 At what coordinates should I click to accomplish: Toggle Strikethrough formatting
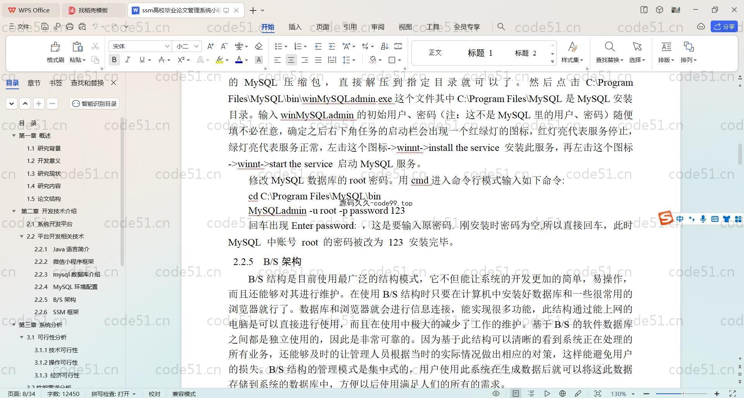pyautogui.click(x=162, y=60)
